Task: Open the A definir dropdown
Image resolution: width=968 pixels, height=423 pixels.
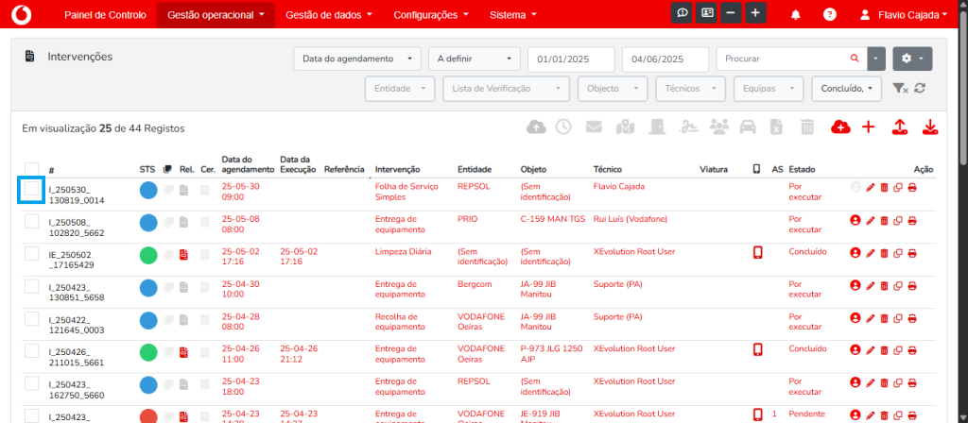Action: click(475, 59)
